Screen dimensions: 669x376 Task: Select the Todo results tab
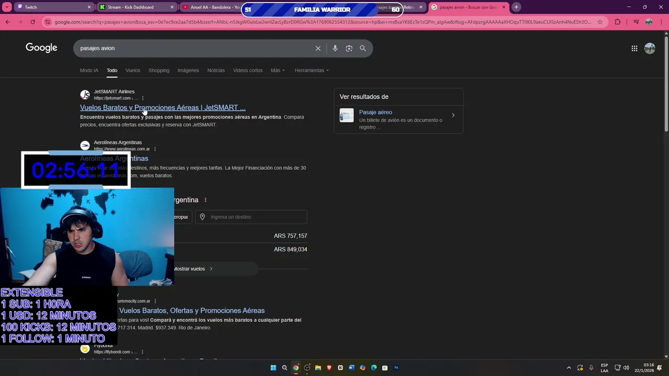pyautogui.click(x=112, y=70)
